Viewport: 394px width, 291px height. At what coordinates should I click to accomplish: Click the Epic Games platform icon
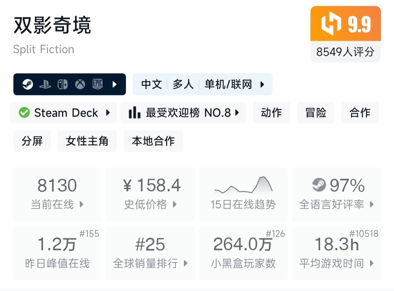pos(98,84)
